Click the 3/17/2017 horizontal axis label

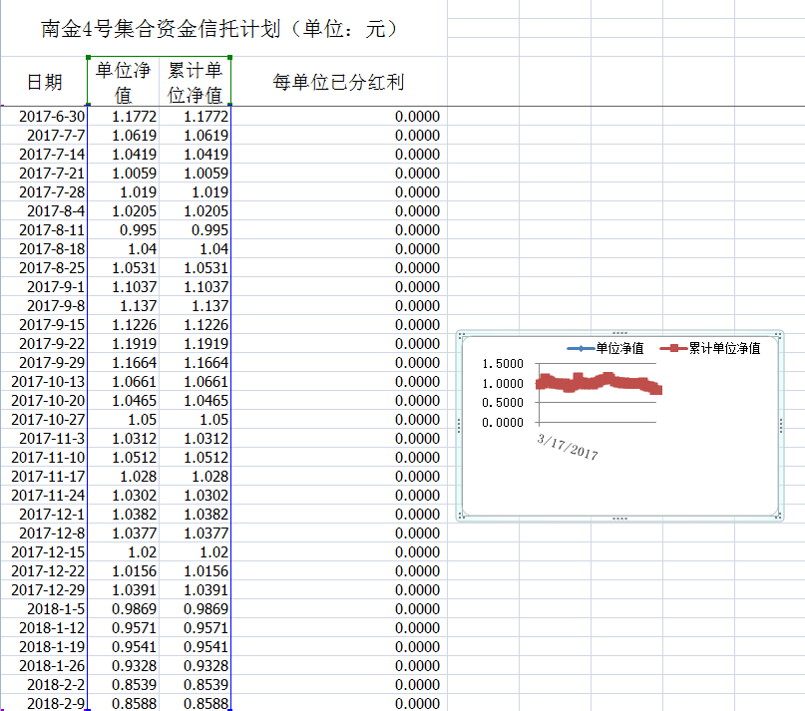tap(568, 446)
